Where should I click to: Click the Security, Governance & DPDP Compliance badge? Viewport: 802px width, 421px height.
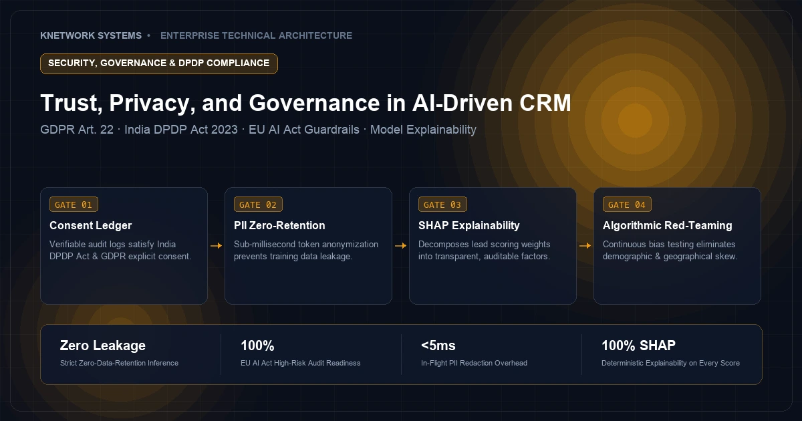159,63
